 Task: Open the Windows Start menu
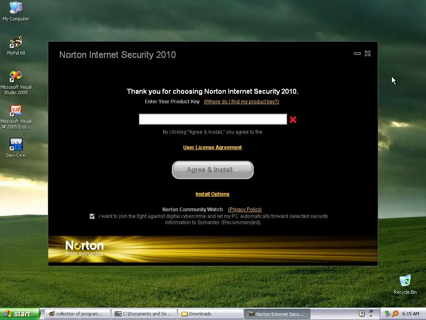pos(20,314)
